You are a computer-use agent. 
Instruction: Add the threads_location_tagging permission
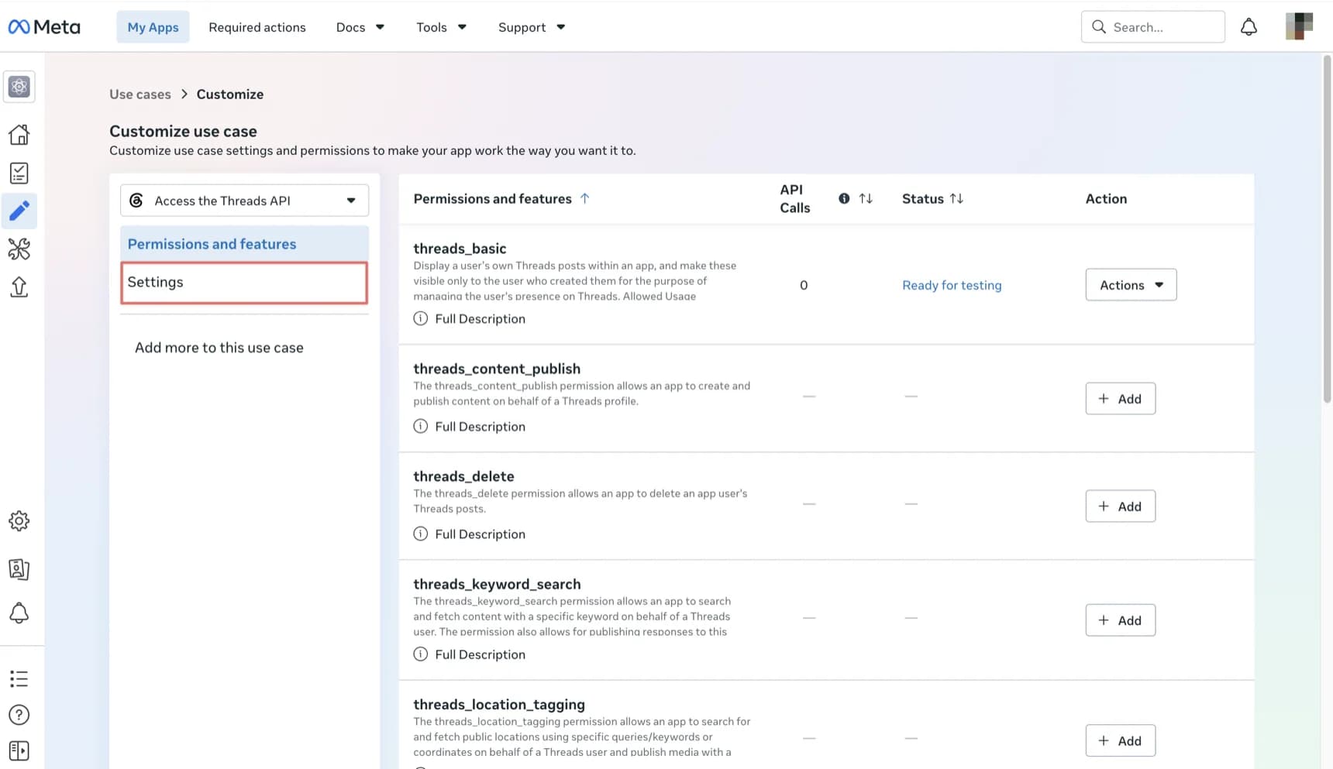coord(1120,741)
